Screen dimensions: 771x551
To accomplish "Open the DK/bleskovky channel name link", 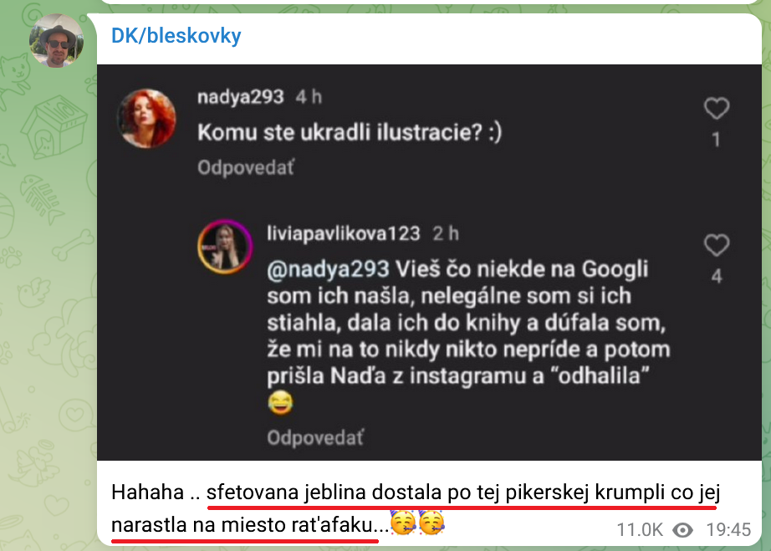I will (x=176, y=35).
